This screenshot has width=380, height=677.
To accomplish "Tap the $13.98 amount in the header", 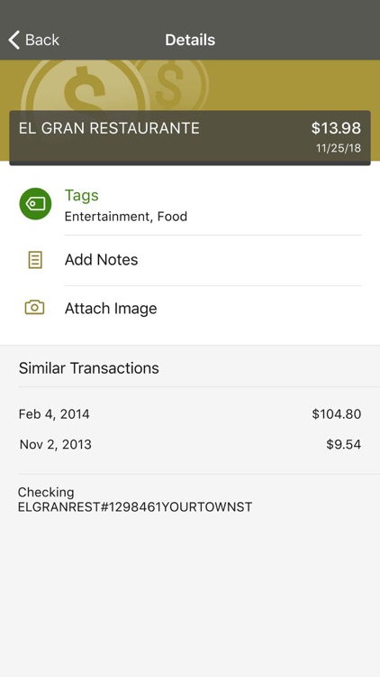I will pyautogui.click(x=336, y=128).
